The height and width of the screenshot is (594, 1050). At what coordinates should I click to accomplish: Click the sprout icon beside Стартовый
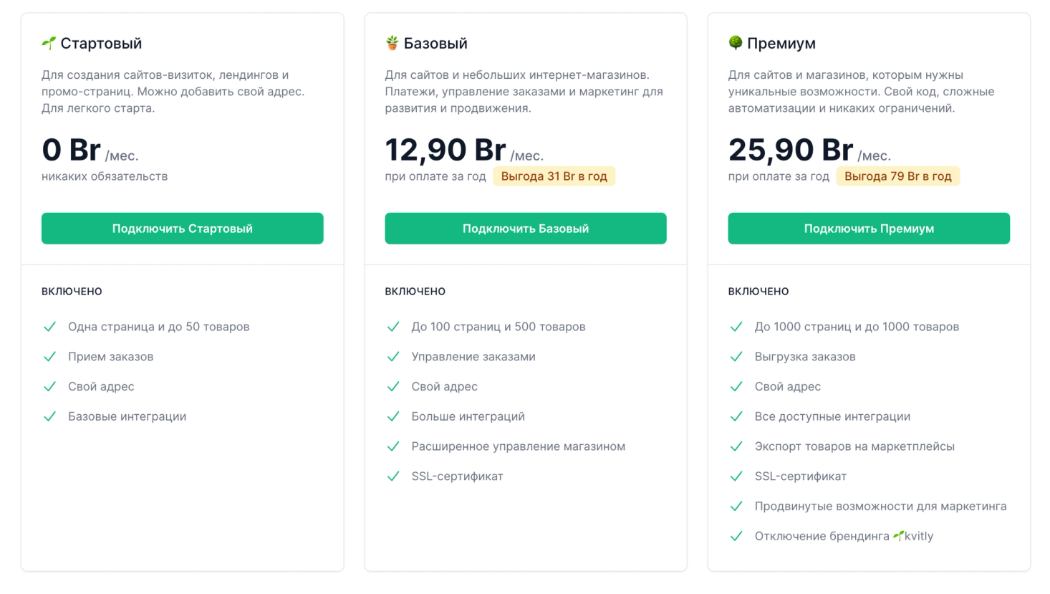click(49, 44)
